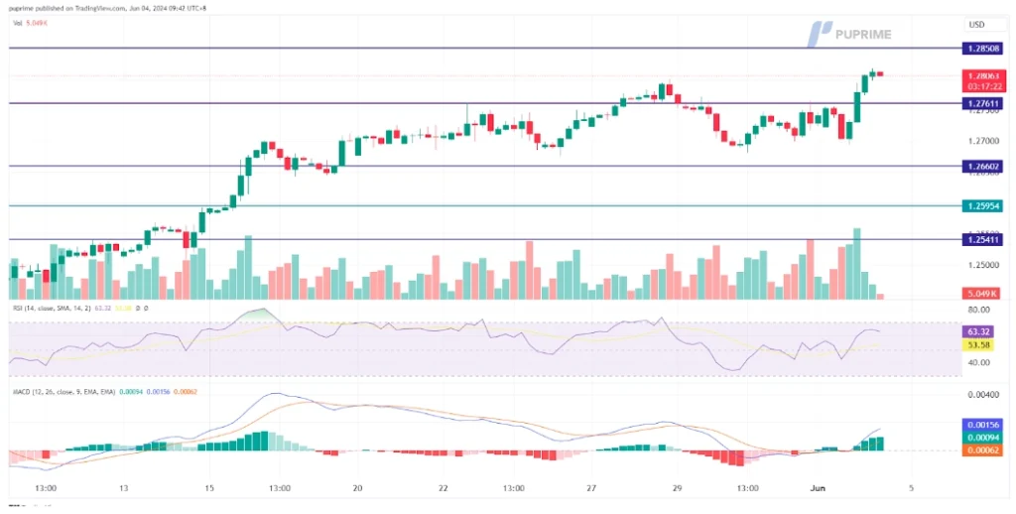Click the teal 1.25954 price label
The height and width of the screenshot is (514, 1016).
[982, 206]
